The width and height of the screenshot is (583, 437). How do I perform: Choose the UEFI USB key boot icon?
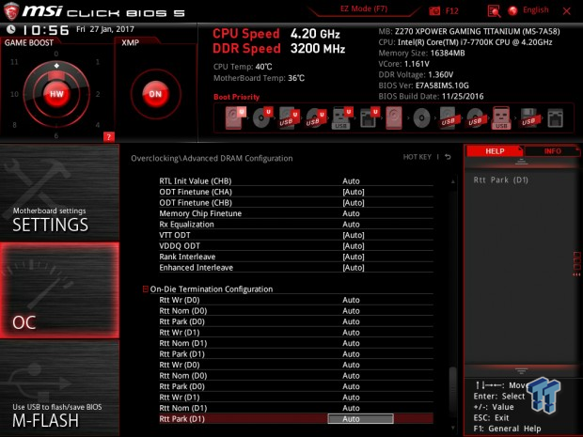342,117
